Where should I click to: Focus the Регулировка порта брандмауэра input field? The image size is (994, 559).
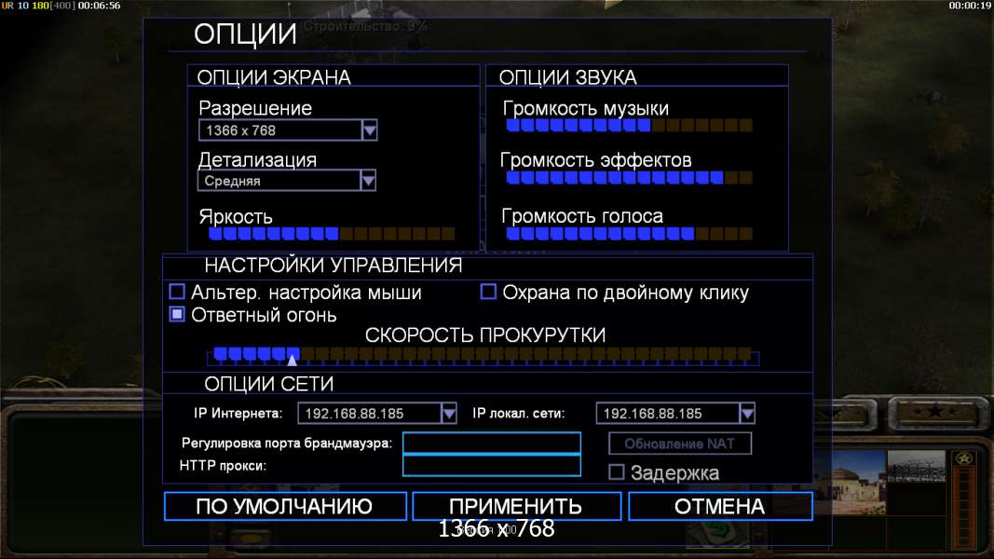pos(492,443)
